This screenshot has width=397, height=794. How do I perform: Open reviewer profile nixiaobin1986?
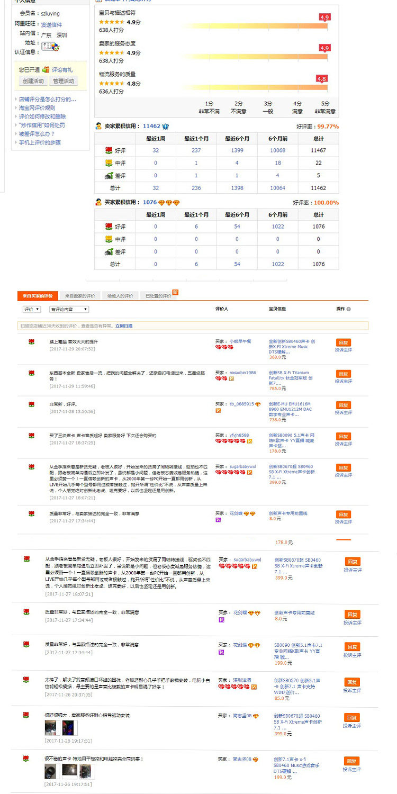[242, 373]
